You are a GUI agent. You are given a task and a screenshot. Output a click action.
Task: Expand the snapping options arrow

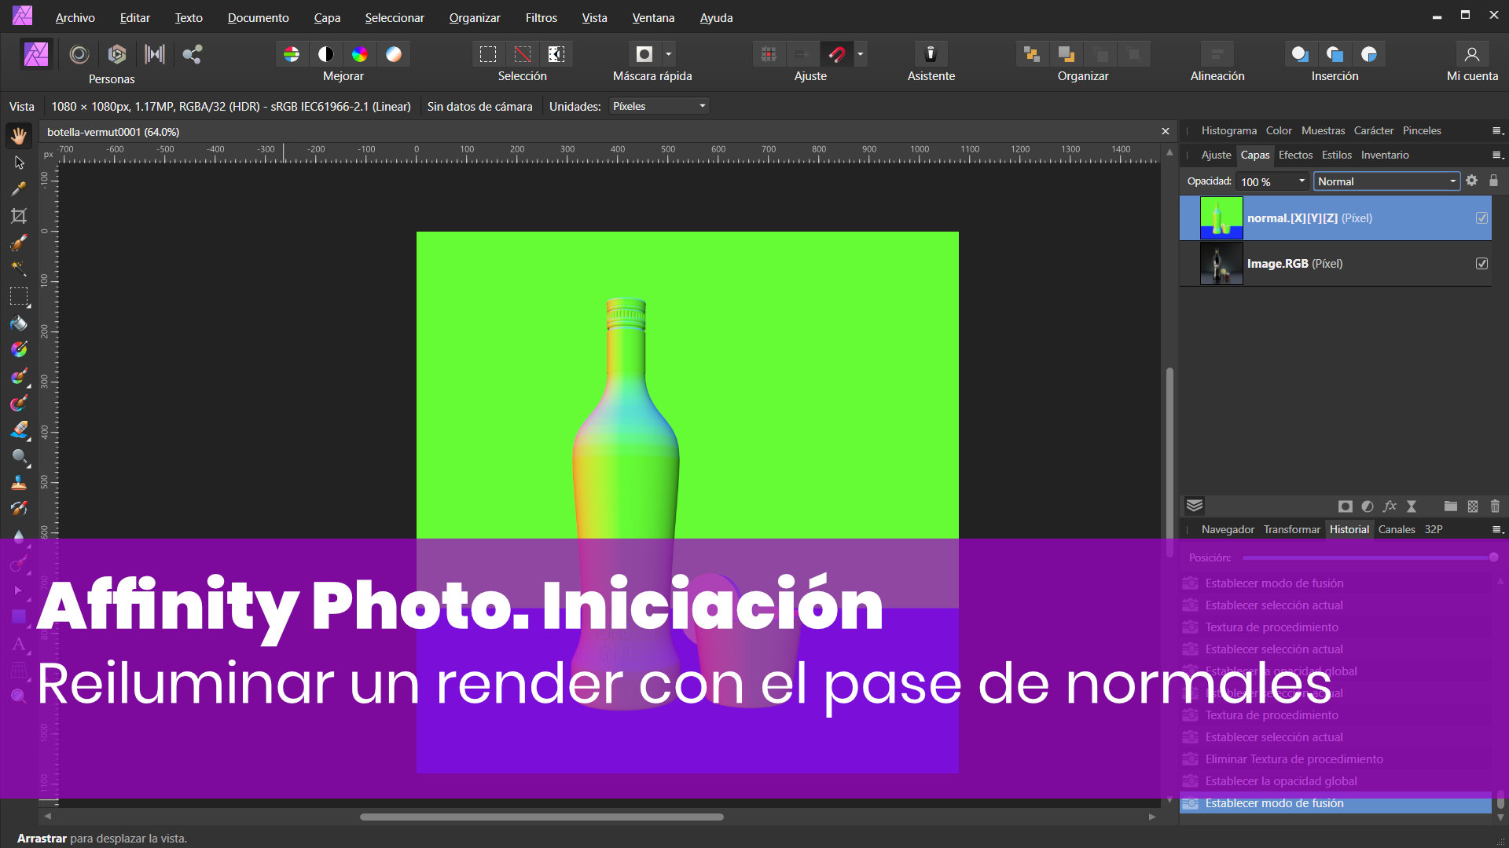[861, 54]
